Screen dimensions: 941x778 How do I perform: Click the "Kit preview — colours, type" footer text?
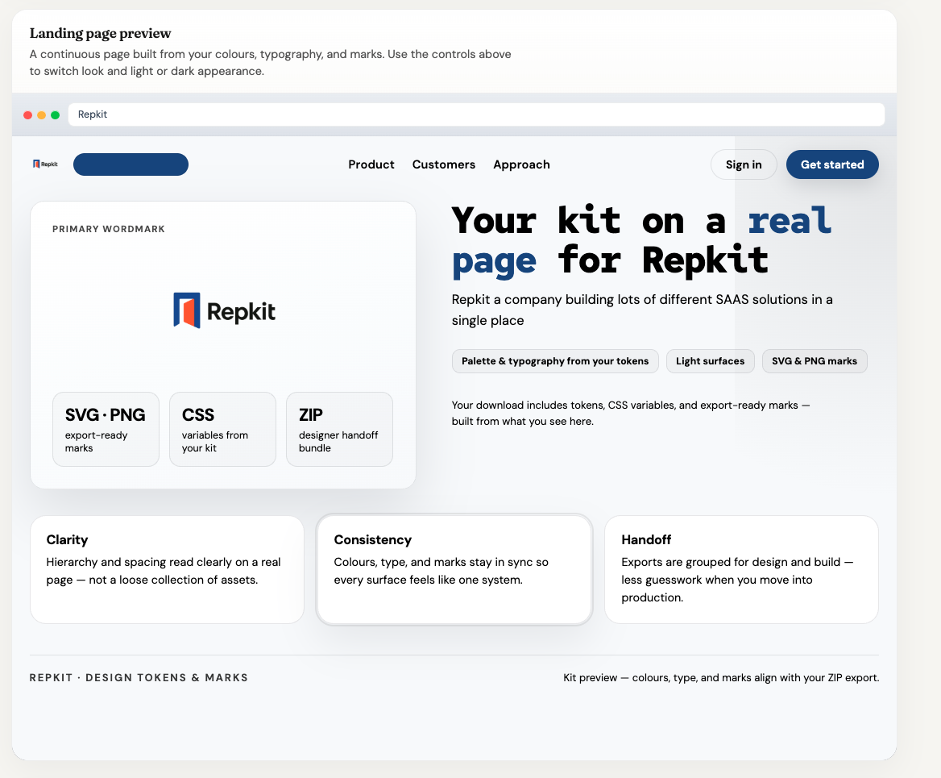tap(721, 678)
